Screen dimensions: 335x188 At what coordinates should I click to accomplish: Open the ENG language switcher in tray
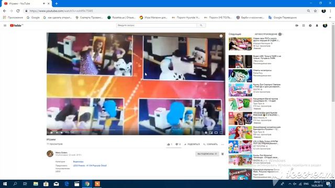coord(306,184)
